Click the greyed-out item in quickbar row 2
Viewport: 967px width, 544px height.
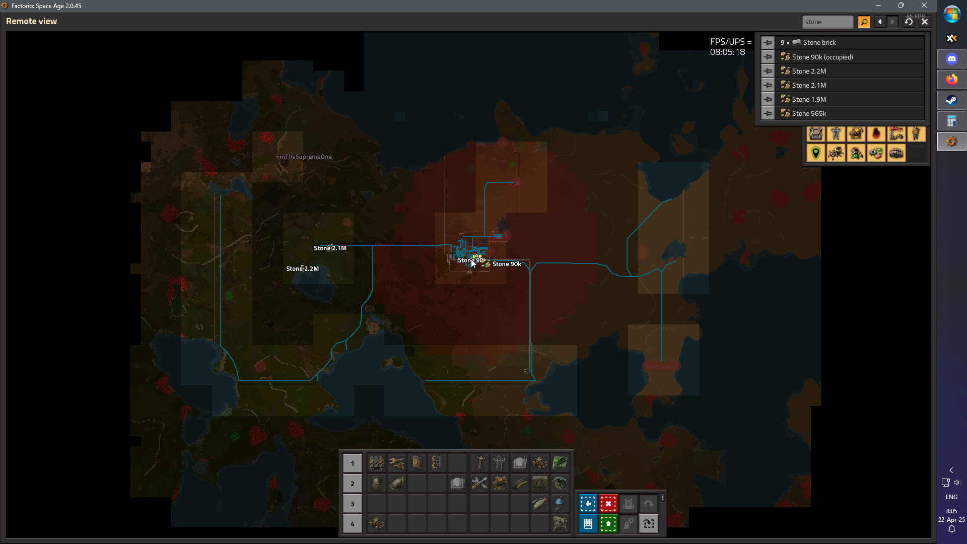tap(457, 484)
